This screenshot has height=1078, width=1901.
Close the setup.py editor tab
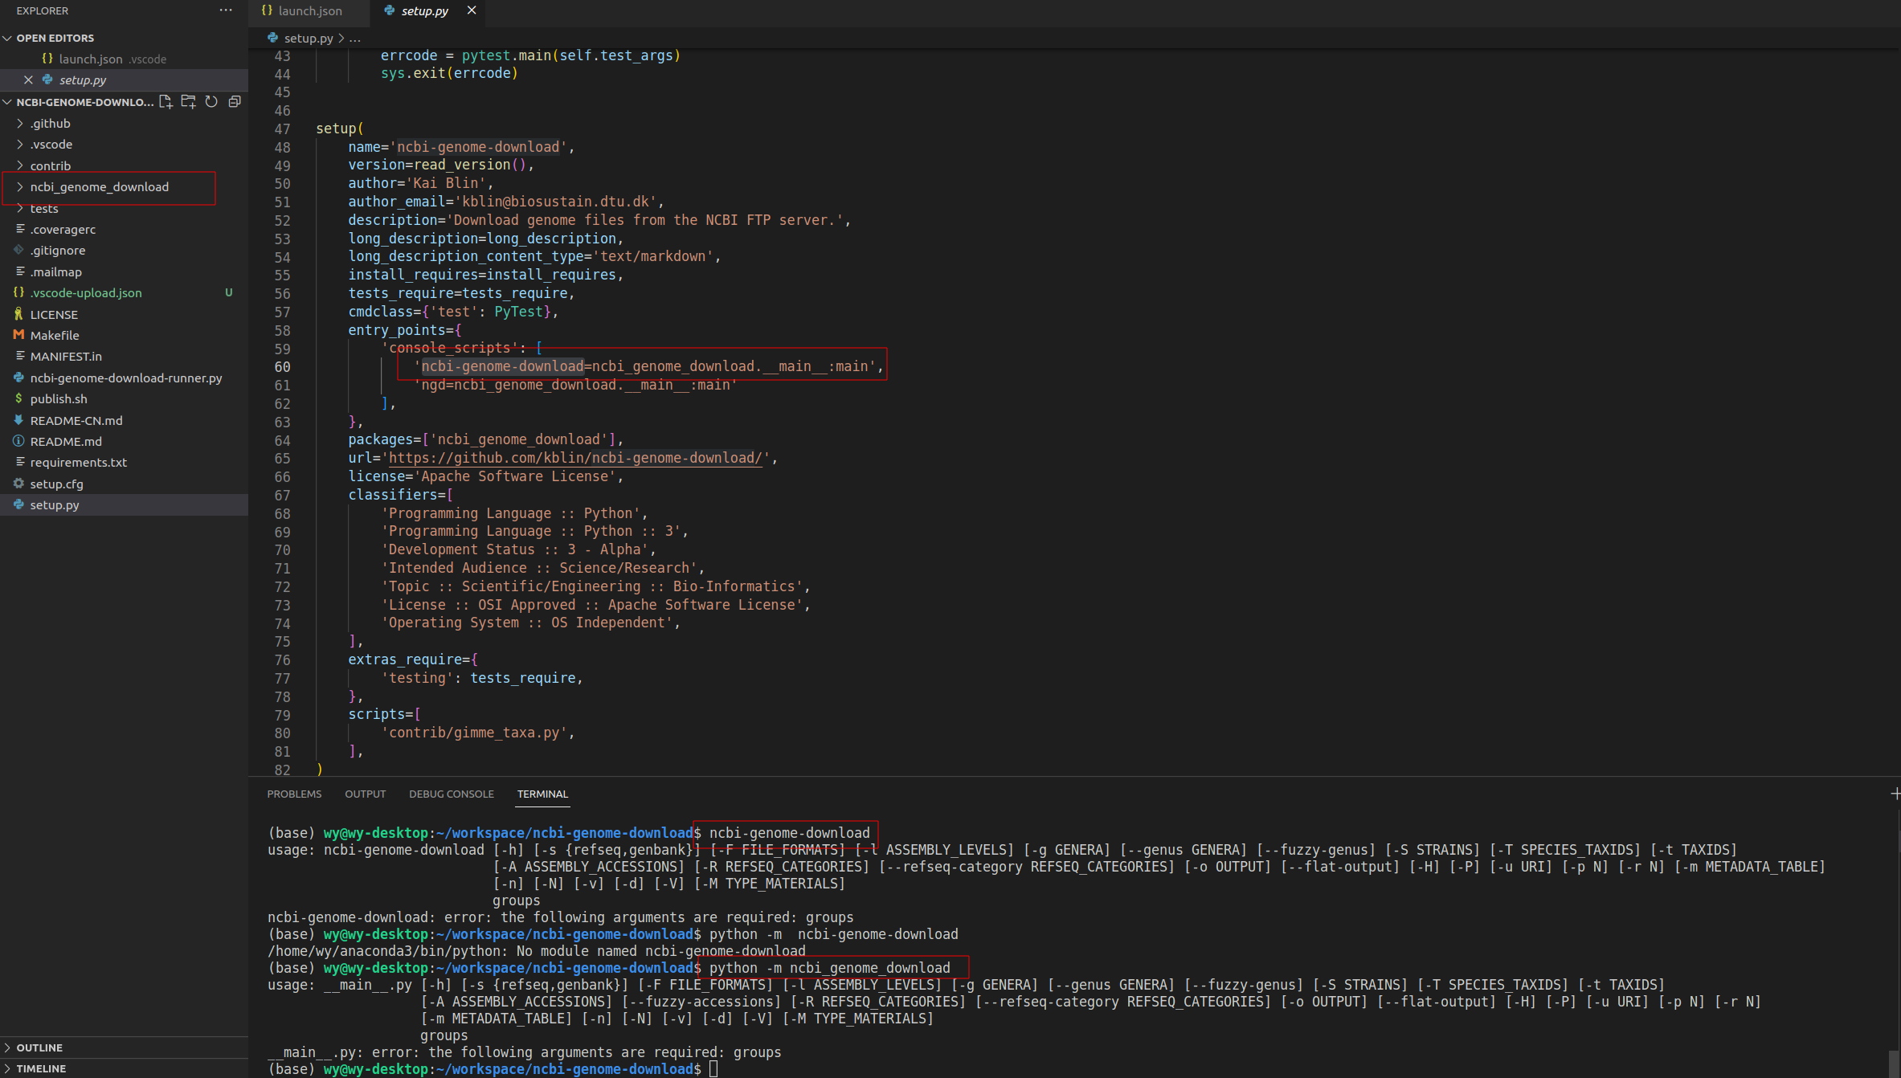pos(472,10)
